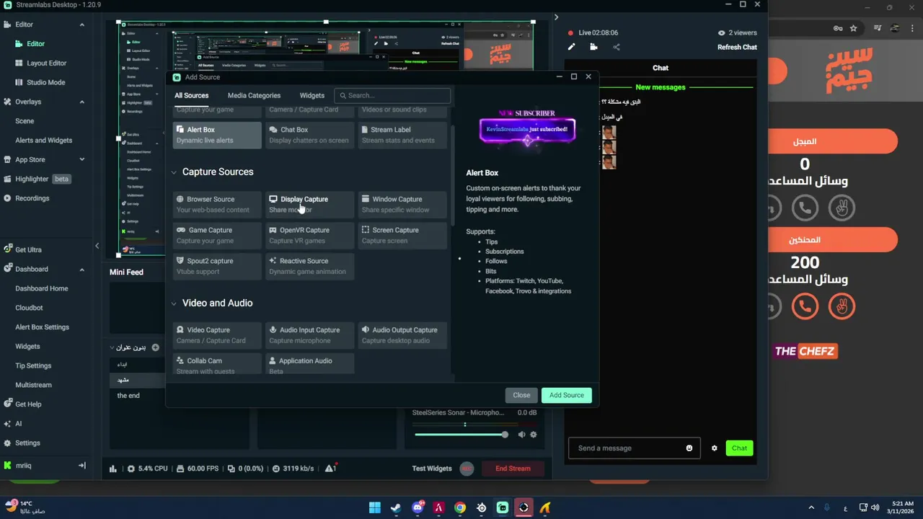The height and width of the screenshot is (519, 923).
Task: Click the warning notifications icon in status bar
Action: [x=330, y=469]
